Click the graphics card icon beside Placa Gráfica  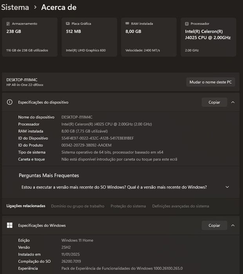click(68, 24)
